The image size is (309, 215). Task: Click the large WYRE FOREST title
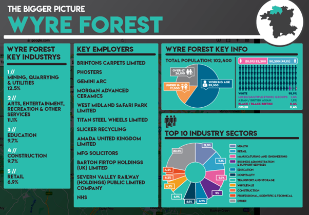pos(85,25)
